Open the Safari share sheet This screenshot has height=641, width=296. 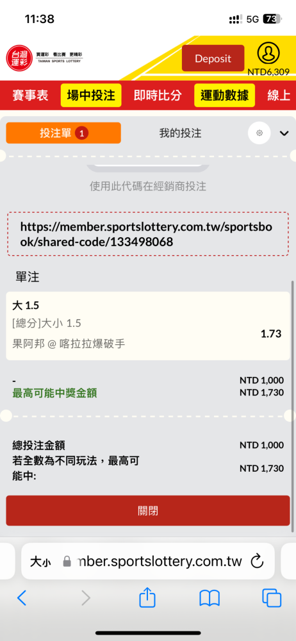[x=147, y=599]
